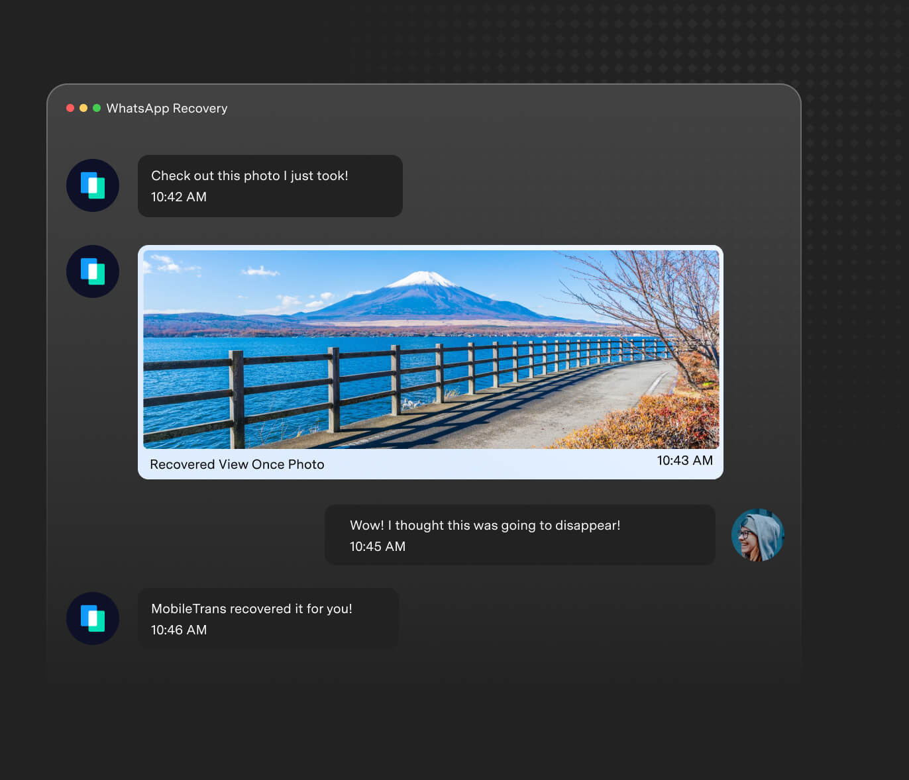Click MobileTrans avatar beside 'recovered it for you' message

pos(93,618)
